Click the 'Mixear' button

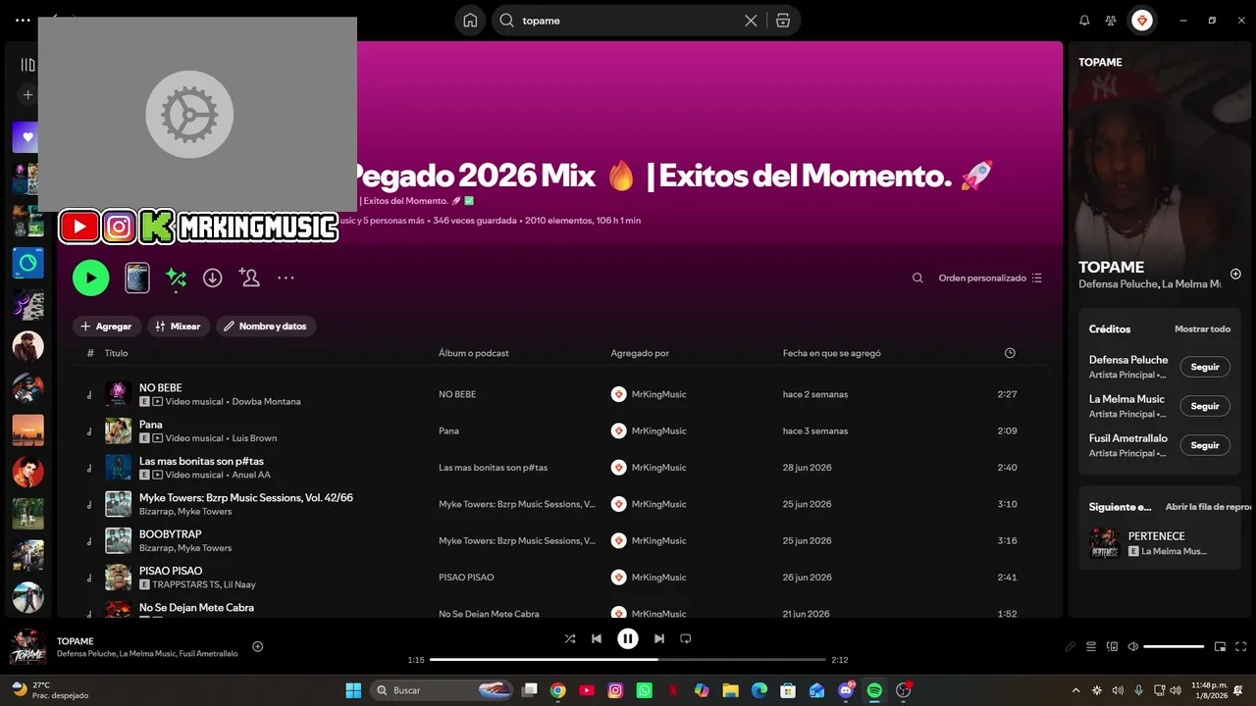click(x=179, y=327)
